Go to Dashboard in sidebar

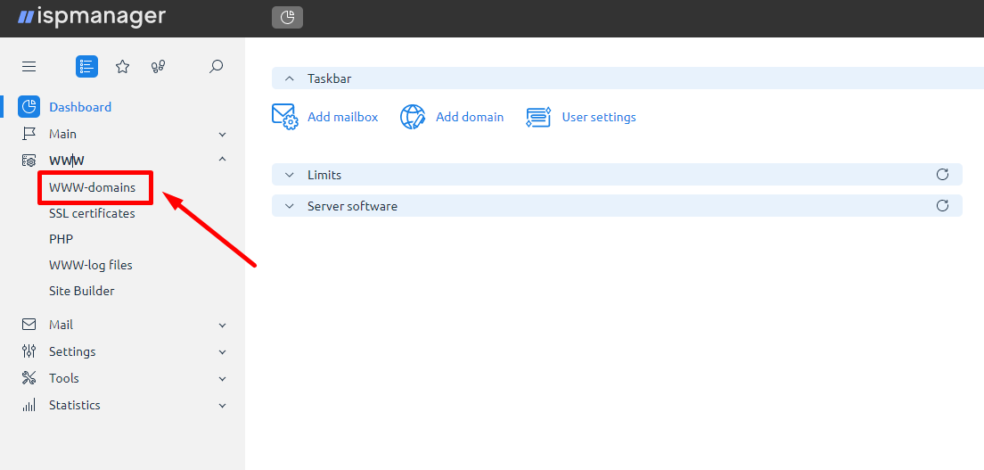point(80,107)
